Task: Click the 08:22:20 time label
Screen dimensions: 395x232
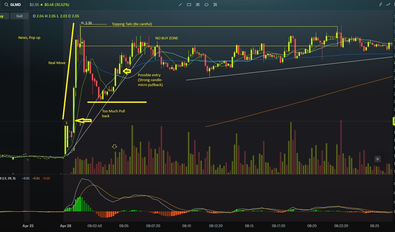Action: pos(341,226)
